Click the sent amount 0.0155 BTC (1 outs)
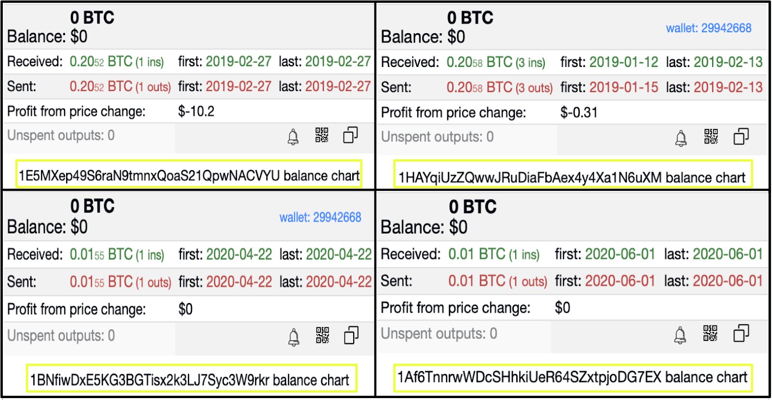The width and height of the screenshot is (772, 400). (x=120, y=281)
